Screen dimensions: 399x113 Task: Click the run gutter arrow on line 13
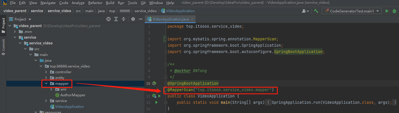coord(157,102)
